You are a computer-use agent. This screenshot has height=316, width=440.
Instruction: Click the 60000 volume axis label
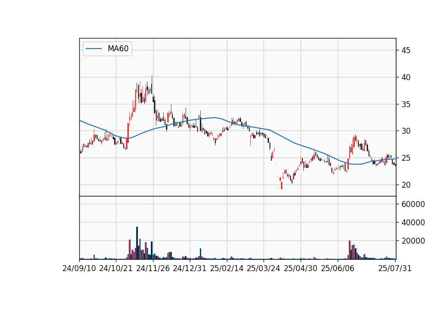click(413, 204)
